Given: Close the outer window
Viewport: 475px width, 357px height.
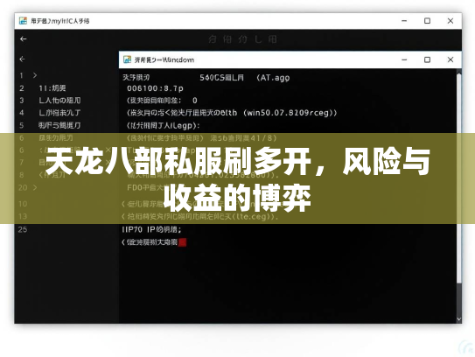Looking at the screenshot, I should [x=451, y=21].
